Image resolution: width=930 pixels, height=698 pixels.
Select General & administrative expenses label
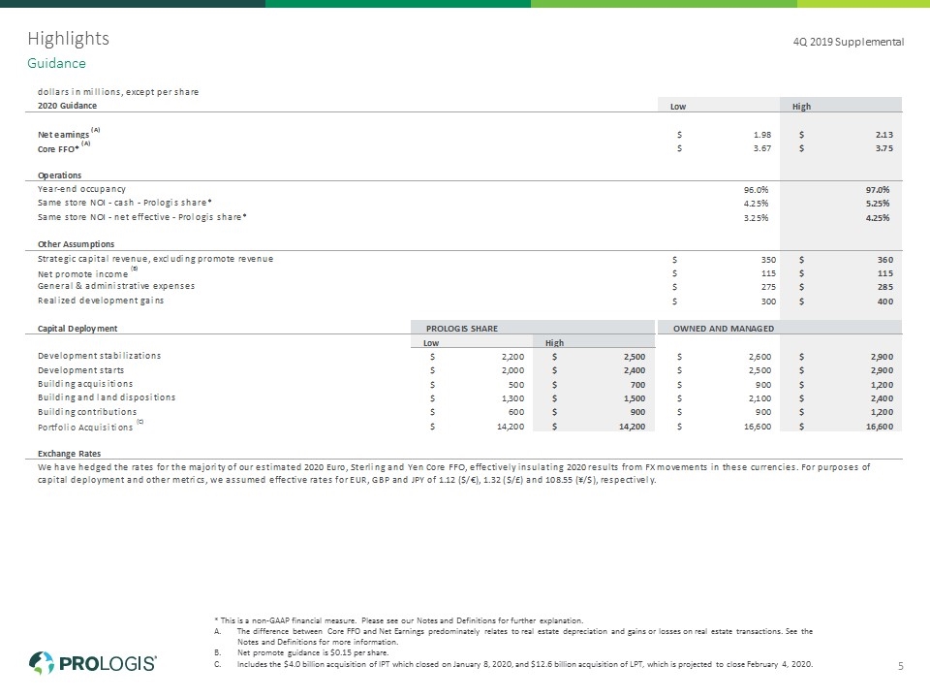[116, 286]
